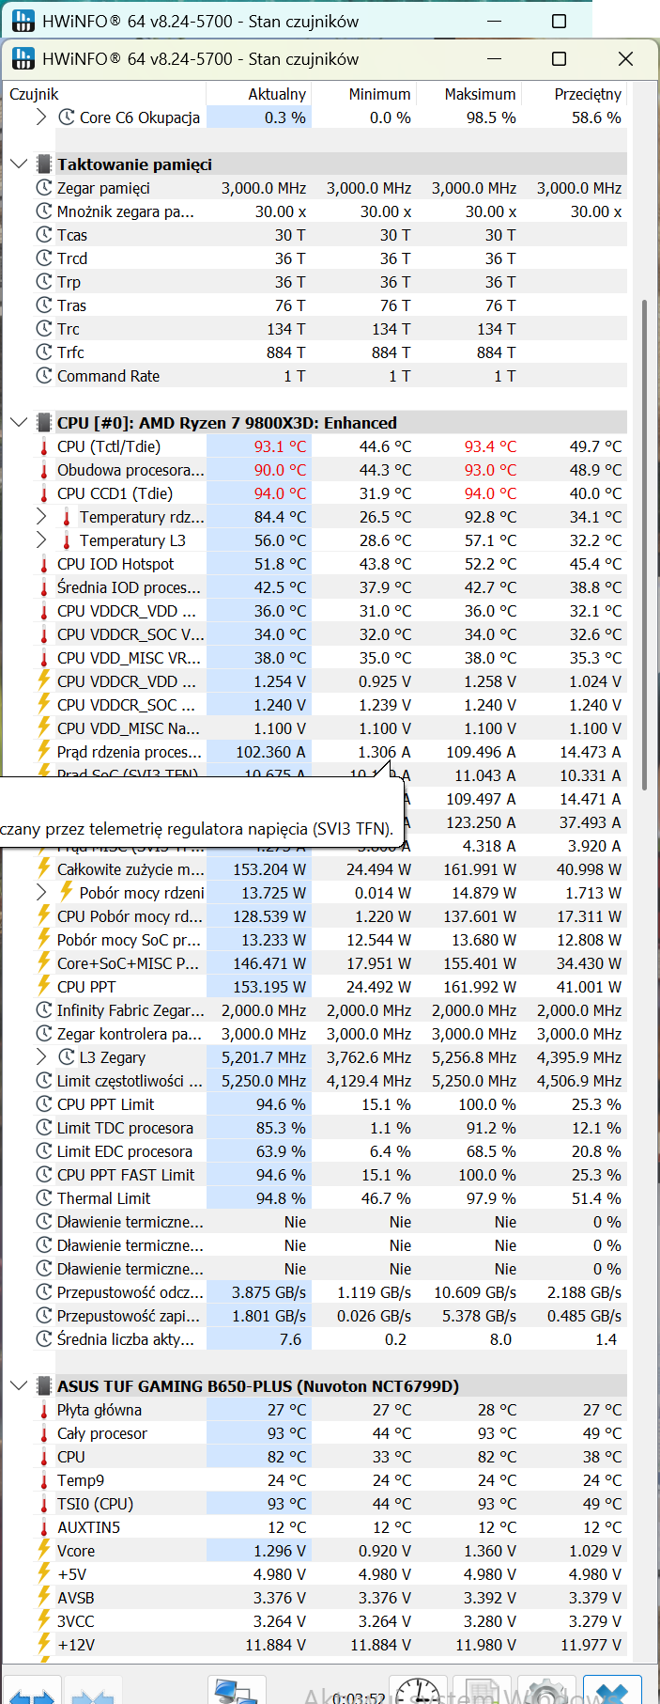Click the Przeciętny column header

pyautogui.click(x=575, y=94)
